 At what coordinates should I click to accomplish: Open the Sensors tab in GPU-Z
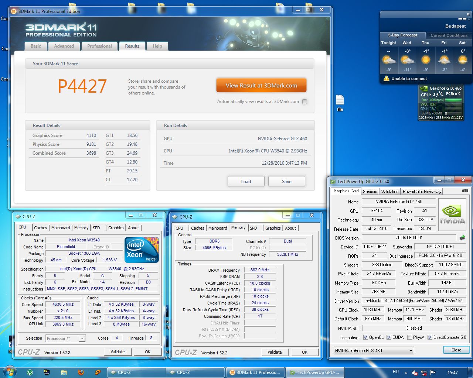[370, 191]
